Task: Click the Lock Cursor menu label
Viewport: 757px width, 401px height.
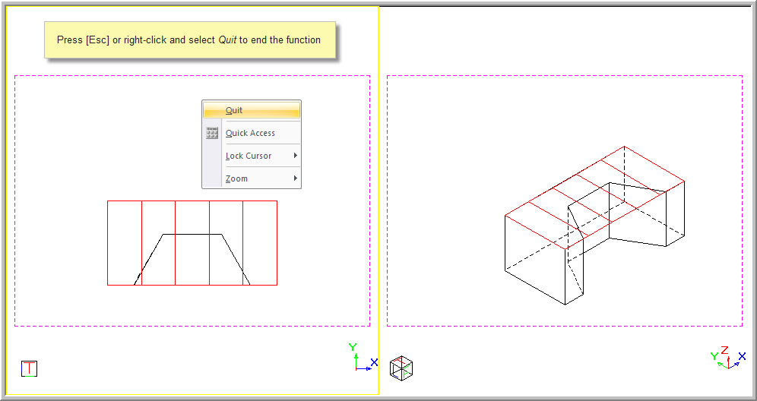Action: point(249,156)
